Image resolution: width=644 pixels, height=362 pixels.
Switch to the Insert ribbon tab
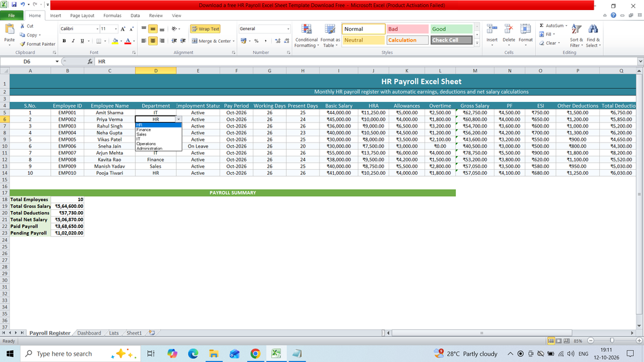(55, 16)
